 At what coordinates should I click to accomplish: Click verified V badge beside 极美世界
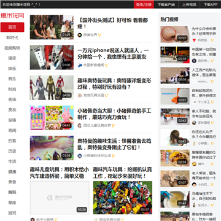click(x=99, y=35)
